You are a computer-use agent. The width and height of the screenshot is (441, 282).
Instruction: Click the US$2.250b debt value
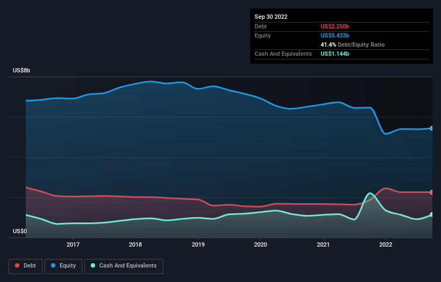[335, 26]
